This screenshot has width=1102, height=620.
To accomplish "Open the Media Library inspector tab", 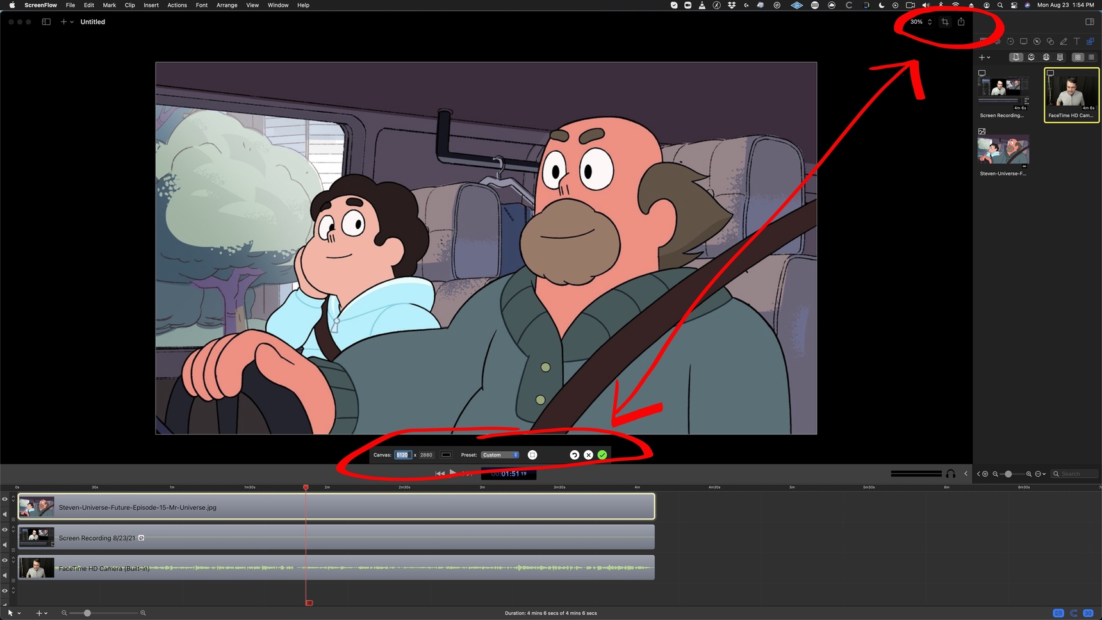I will point(1090,42).
